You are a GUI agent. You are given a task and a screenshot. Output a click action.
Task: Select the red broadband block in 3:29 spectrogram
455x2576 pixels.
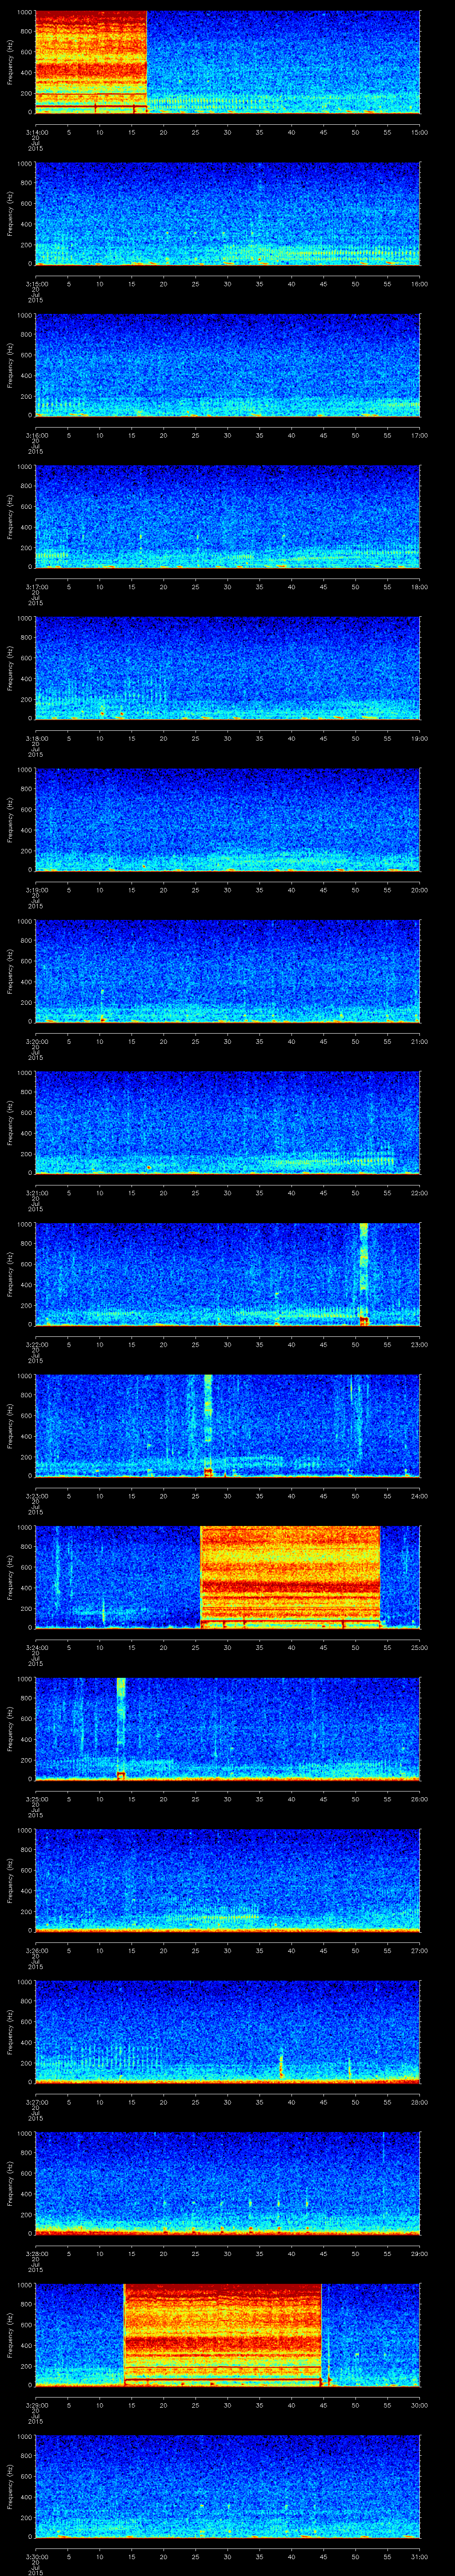pyautogui.click(x=222, y=2336)
